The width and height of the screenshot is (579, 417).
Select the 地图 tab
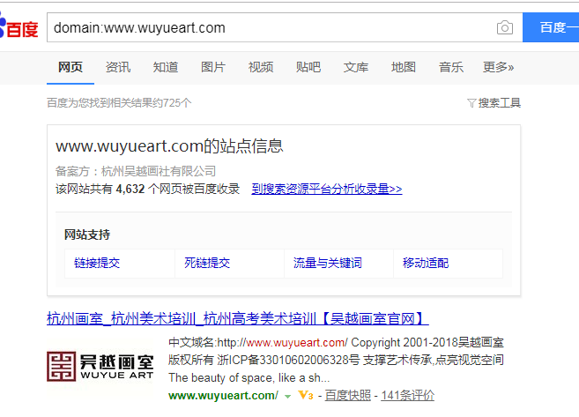click(x=404, y=67)
